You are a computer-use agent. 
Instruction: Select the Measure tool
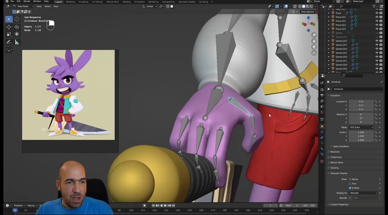pos(17,42)
